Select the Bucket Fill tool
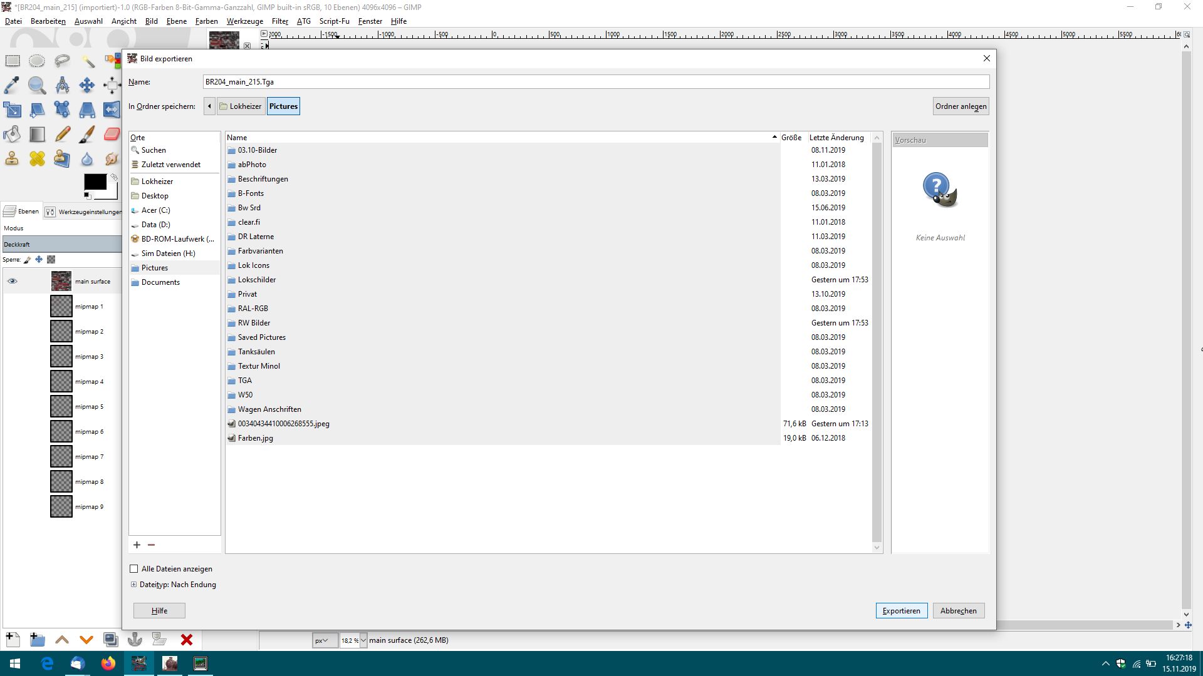Viewport: 1203px width, 676px height. tap(12, 134)
